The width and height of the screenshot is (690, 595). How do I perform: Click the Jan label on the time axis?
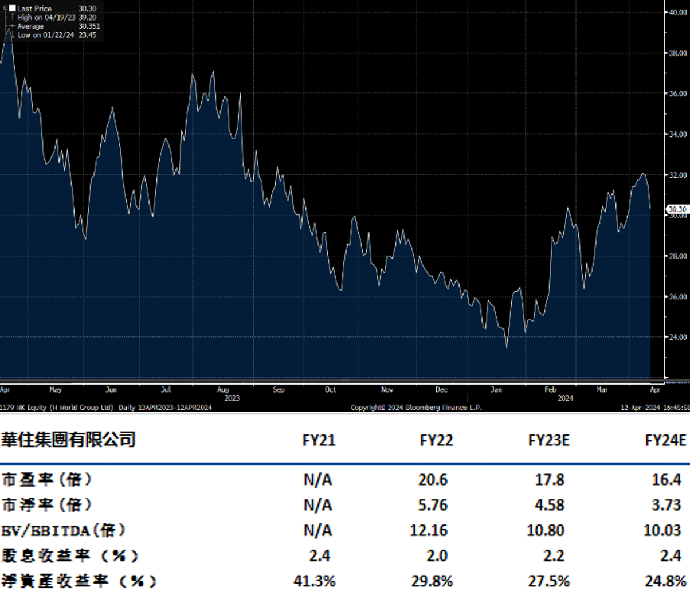[496, 389]
